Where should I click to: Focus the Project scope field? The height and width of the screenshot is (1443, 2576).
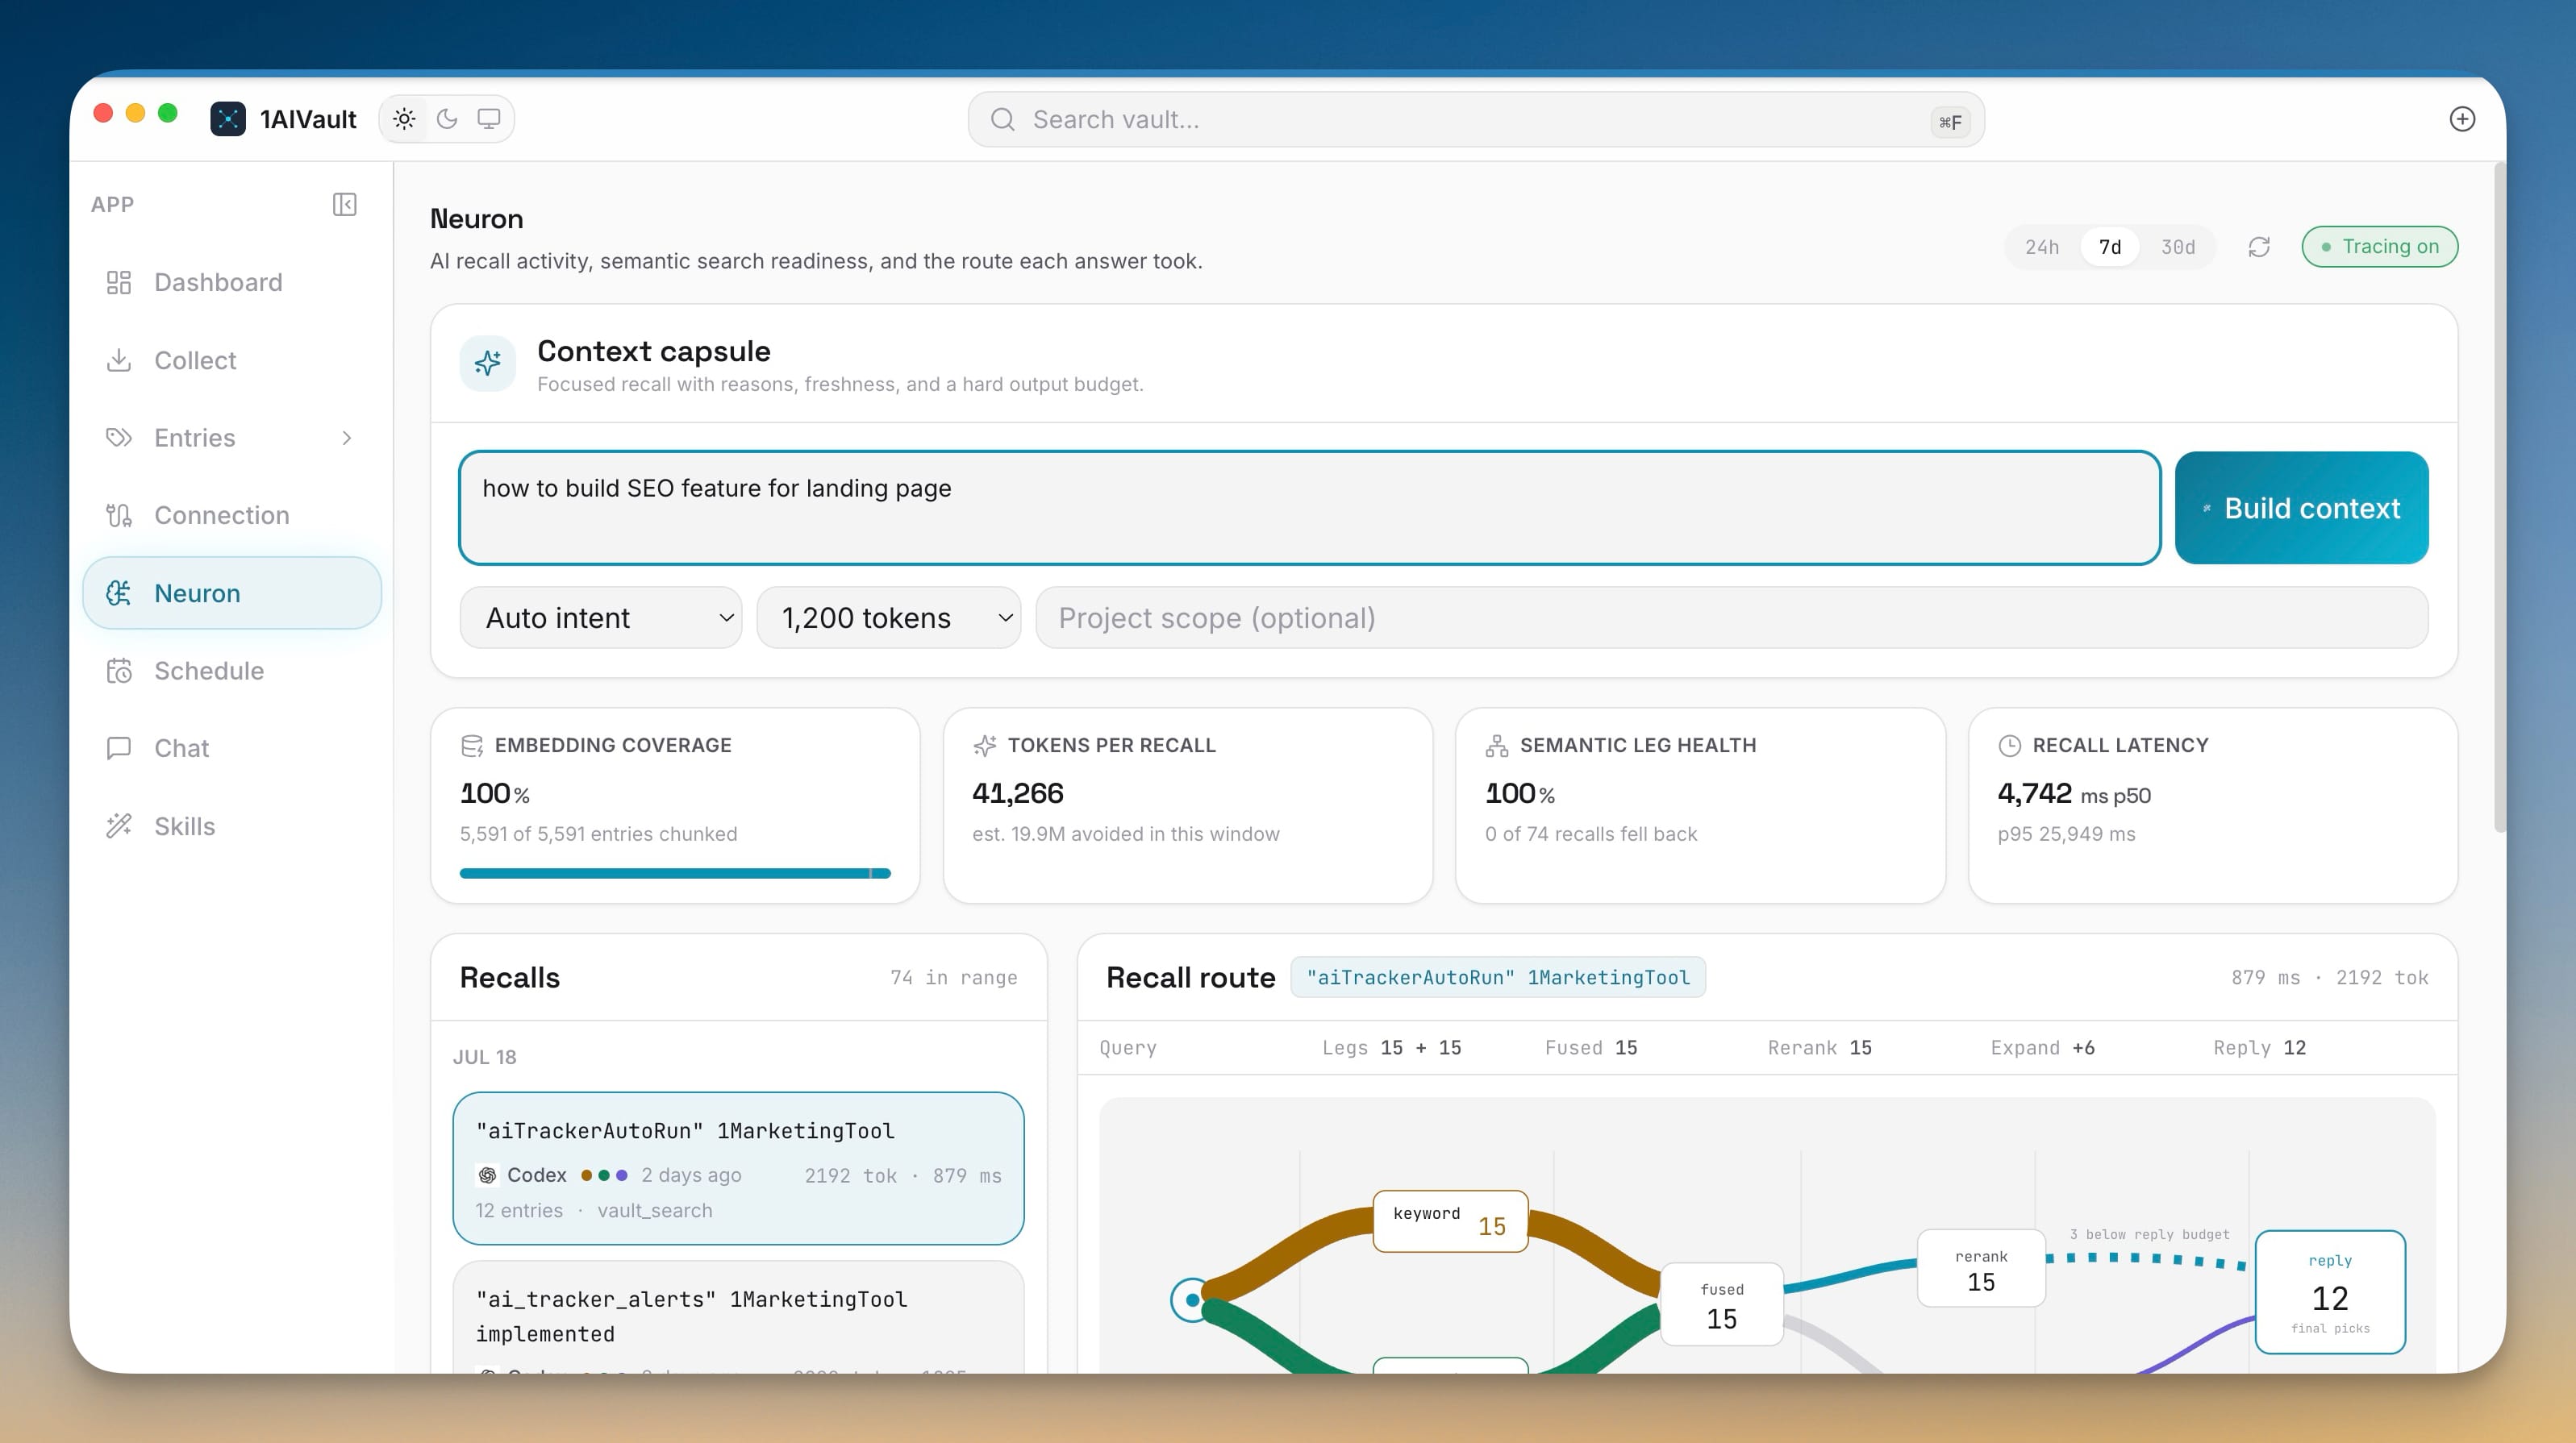point(1732,618)
